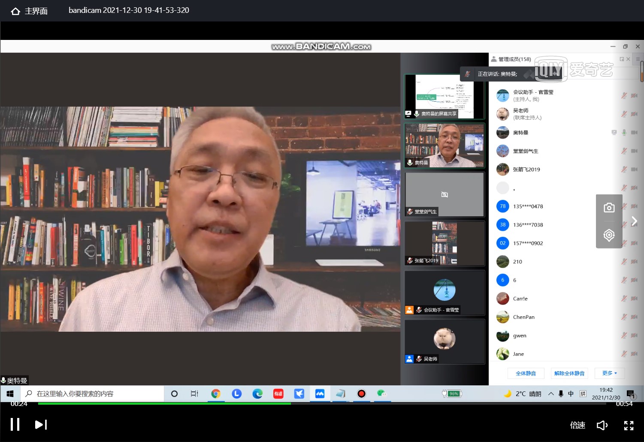Mute the player volume speaker icon
Viewport: 644px width, 442px height.
[602, 425]
